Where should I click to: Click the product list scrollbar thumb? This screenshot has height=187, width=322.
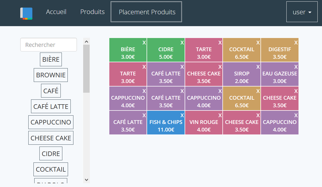point(86,69)
